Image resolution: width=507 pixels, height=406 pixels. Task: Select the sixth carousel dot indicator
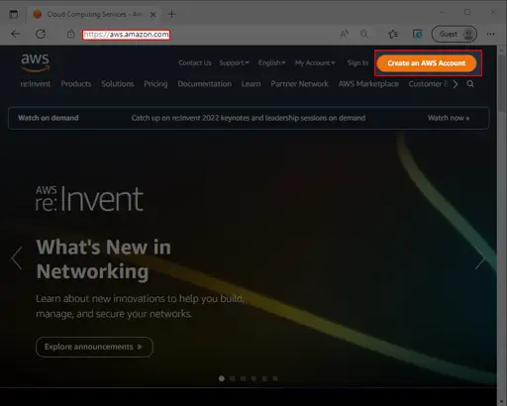tap(275, 378)
